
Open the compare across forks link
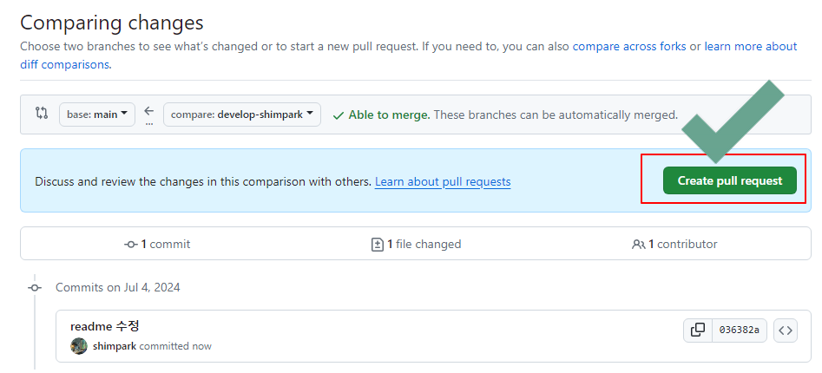pyautogui.click(x=629, y=46)
